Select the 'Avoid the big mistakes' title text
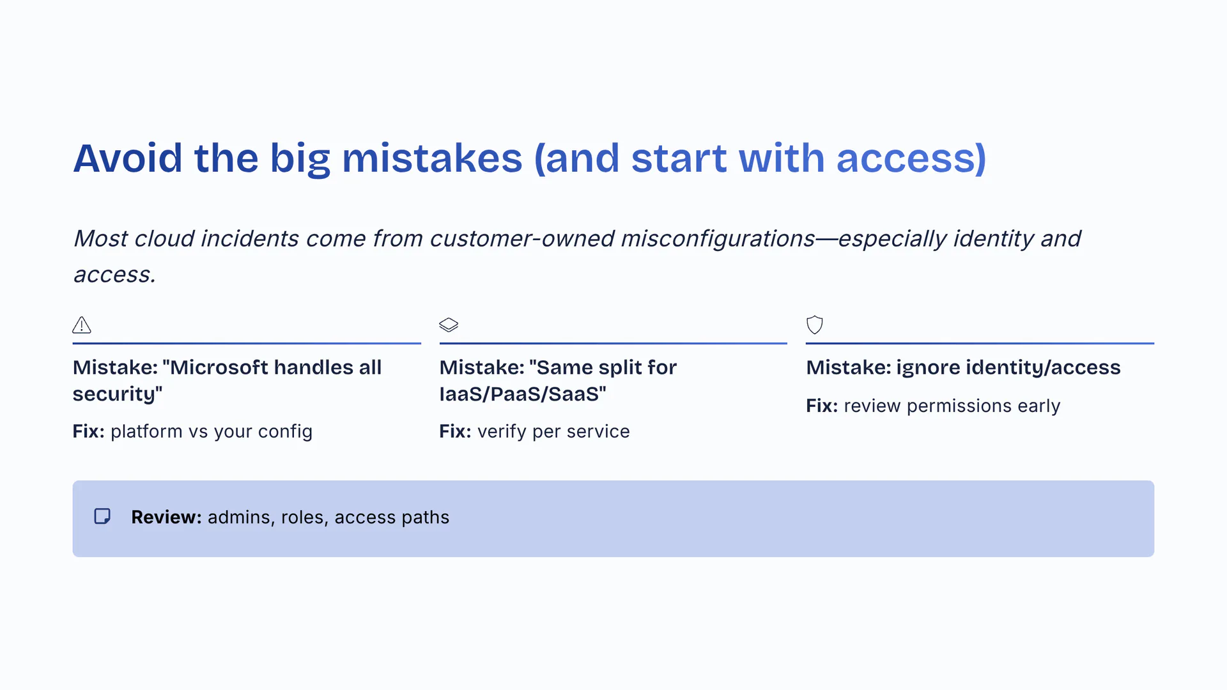 pos(297,158)
